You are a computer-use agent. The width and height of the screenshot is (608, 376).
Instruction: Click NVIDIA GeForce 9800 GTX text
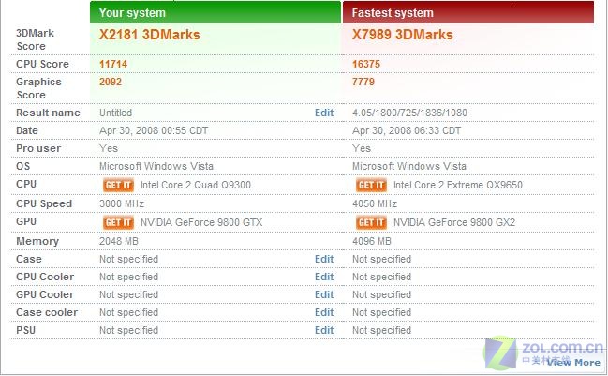[x=201, y=222]
